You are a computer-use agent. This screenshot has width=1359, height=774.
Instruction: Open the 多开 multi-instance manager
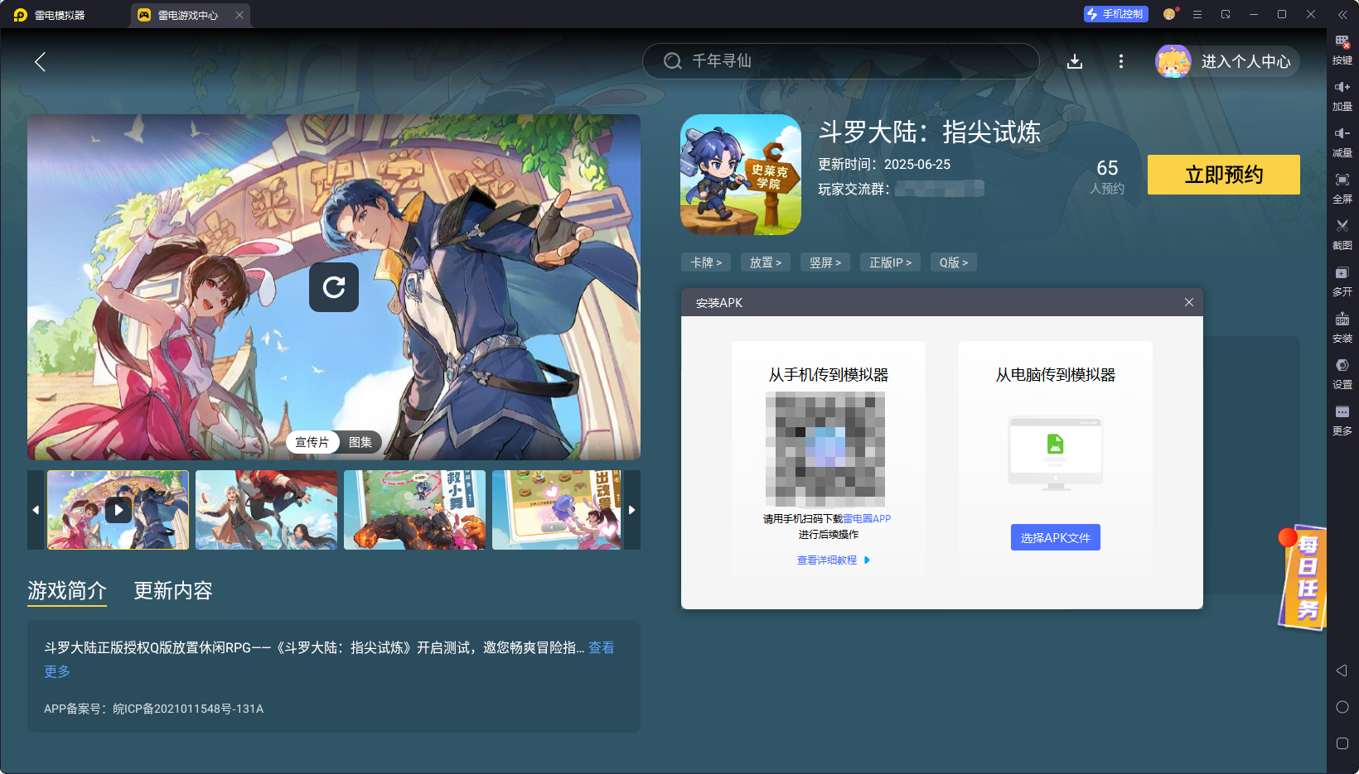[x=1342, y=281]
